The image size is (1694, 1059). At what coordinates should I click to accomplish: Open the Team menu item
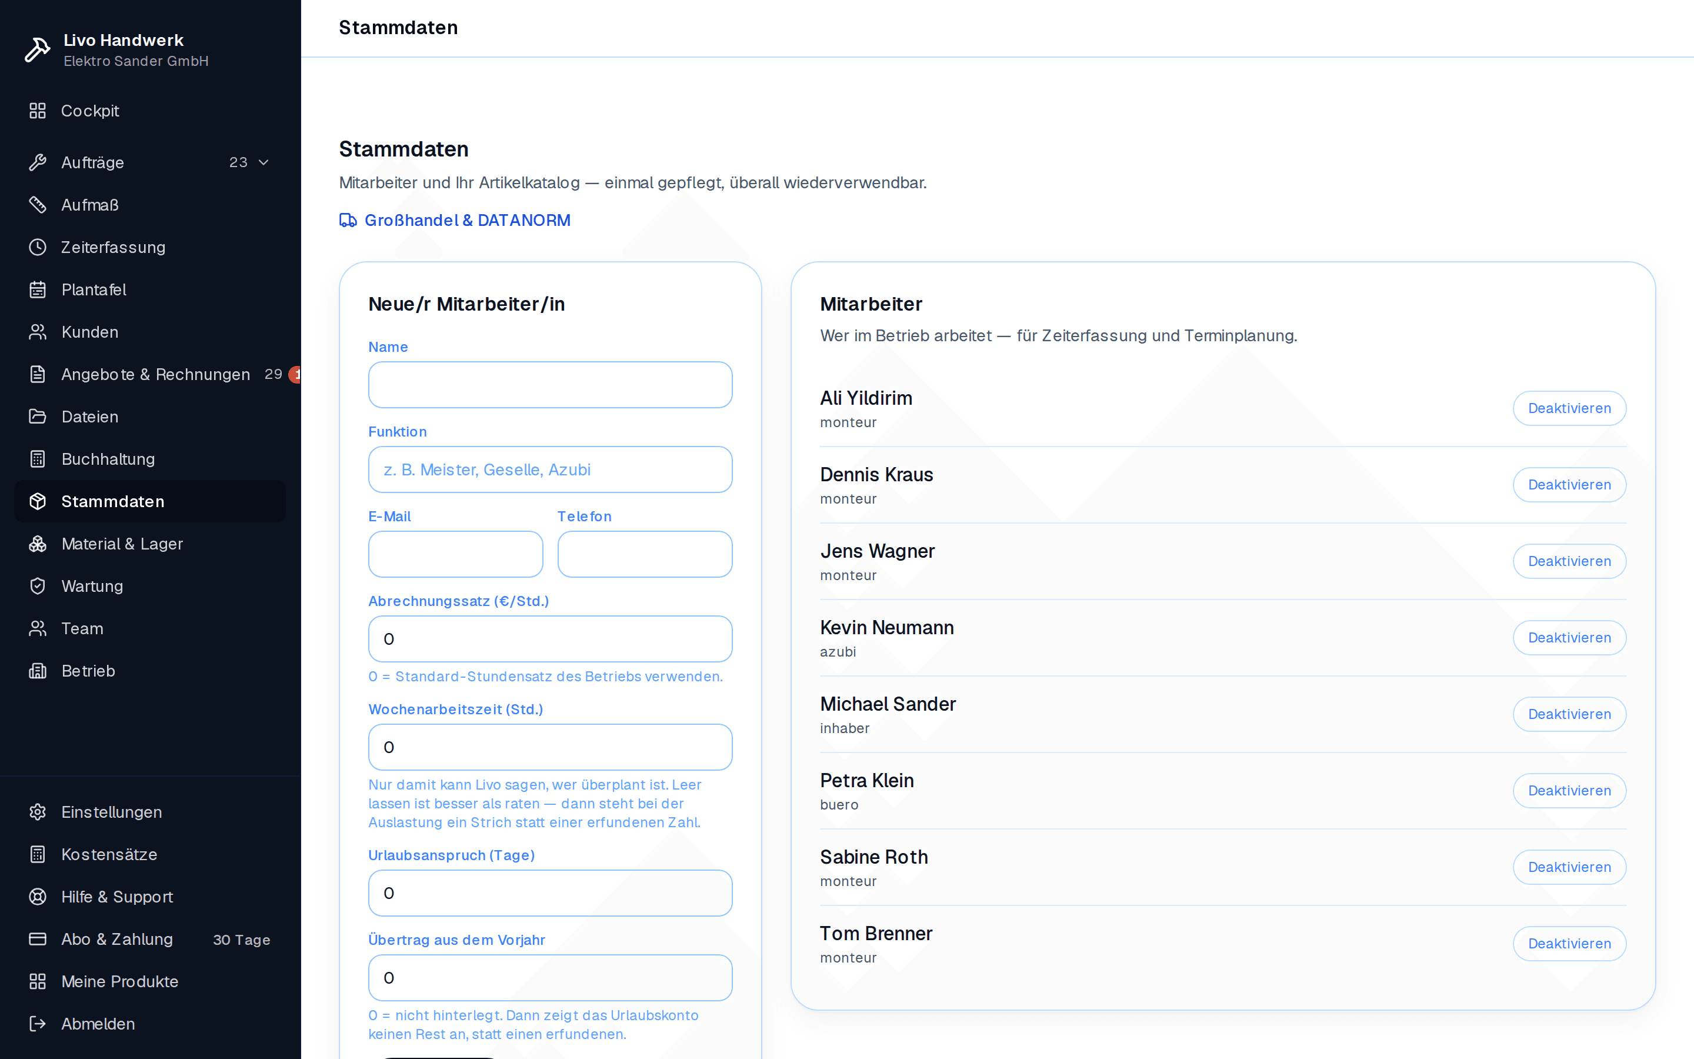point(150,628)
